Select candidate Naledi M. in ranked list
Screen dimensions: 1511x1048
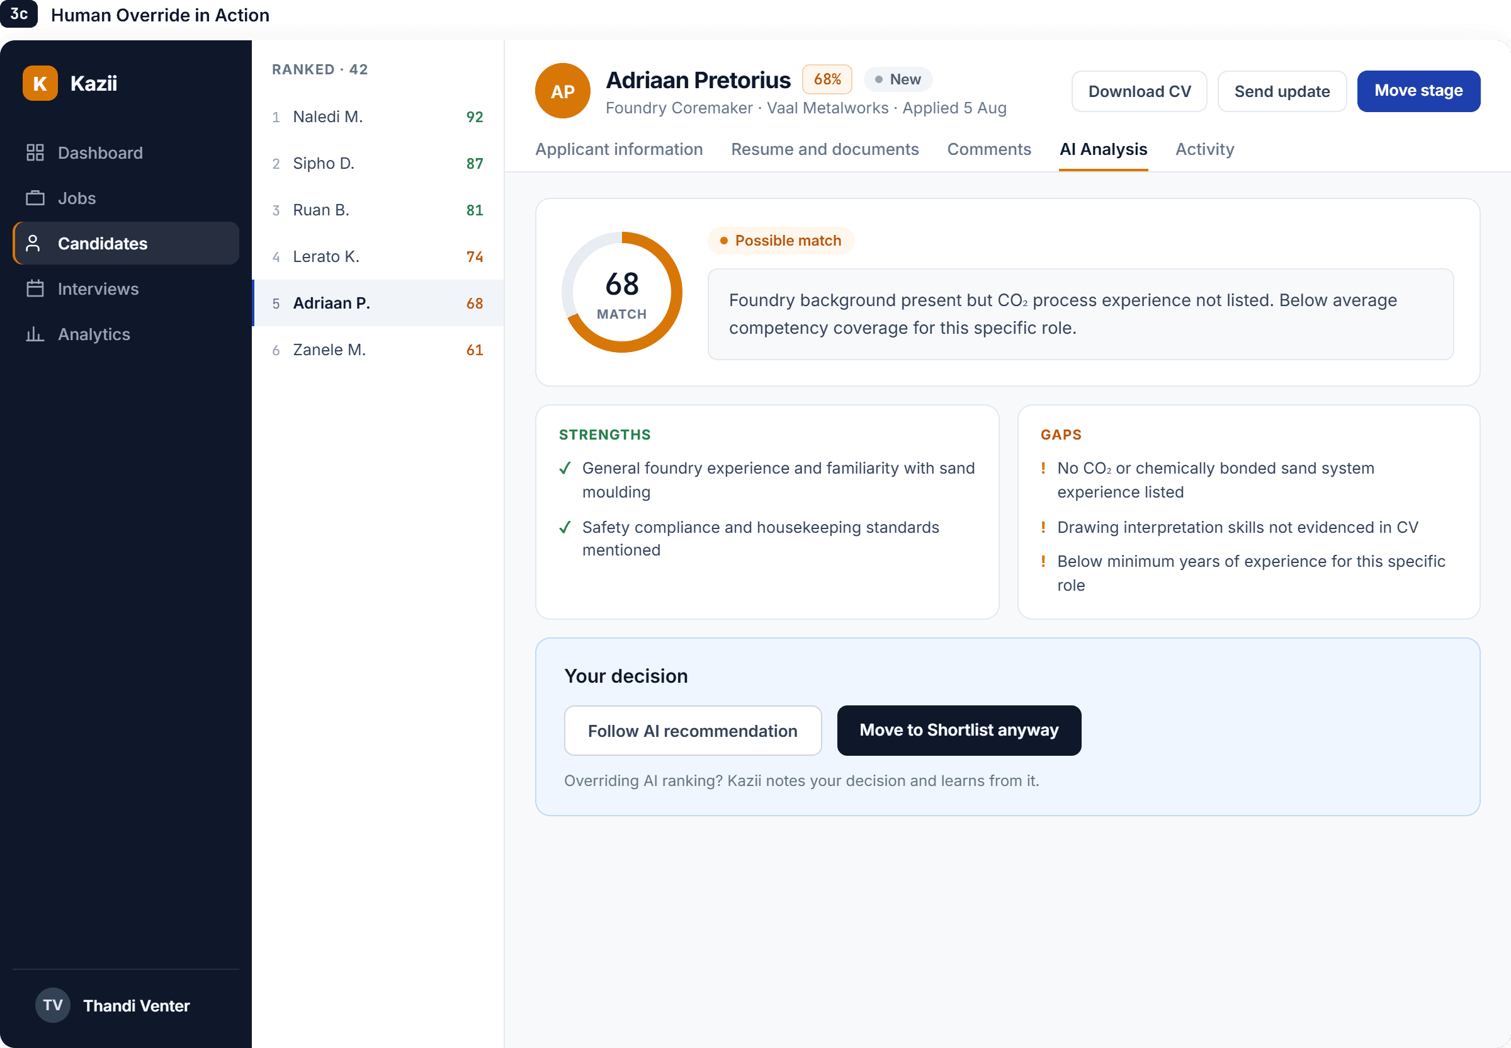(378, 117)
